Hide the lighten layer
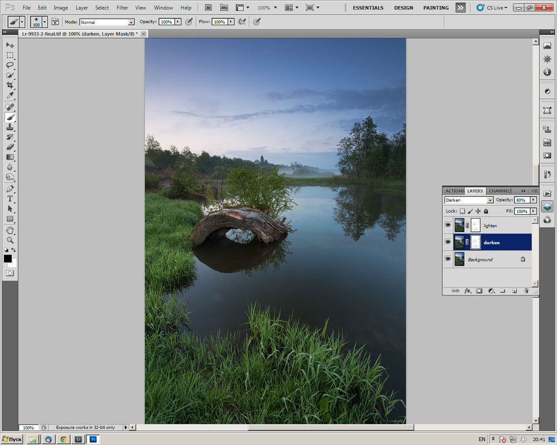This screenshot has height=445, width=557. coord(448,225)
